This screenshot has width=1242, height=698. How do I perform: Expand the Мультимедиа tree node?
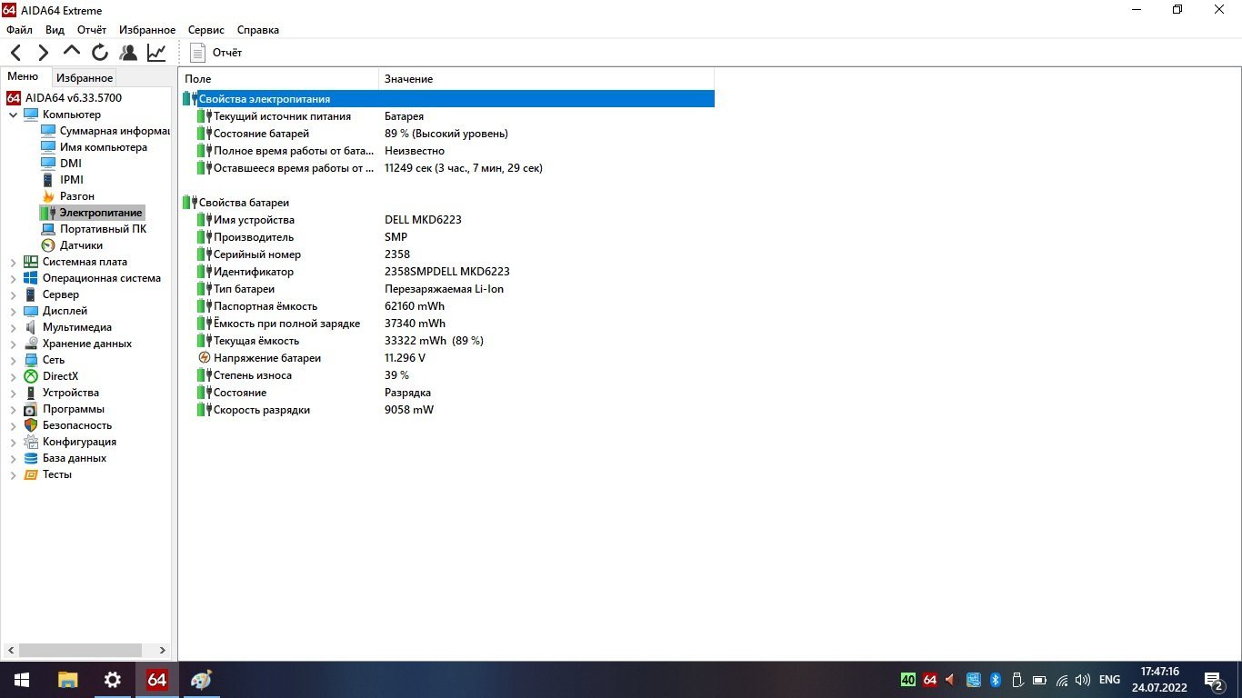click(13, 328)
